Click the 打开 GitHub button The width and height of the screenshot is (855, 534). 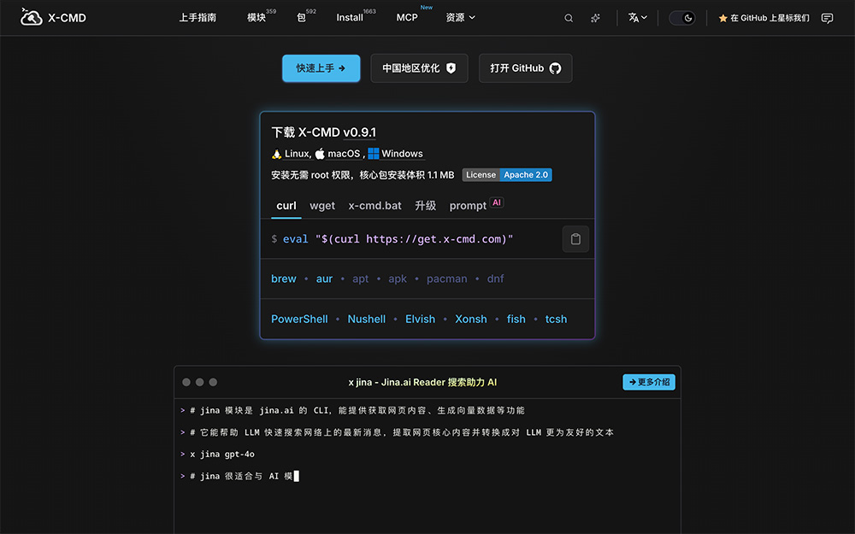click(x=526, y=68)
